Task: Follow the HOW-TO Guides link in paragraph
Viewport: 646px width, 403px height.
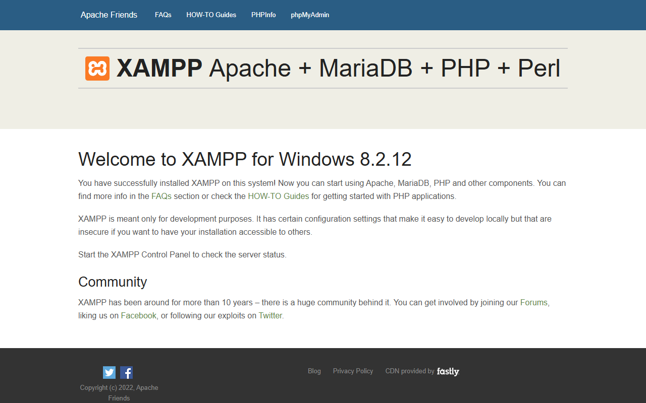Action: click(x=278, y=196)
